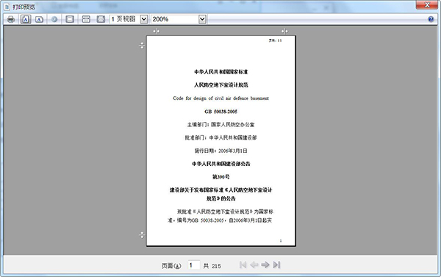Go to the first page

coord(243,265)
